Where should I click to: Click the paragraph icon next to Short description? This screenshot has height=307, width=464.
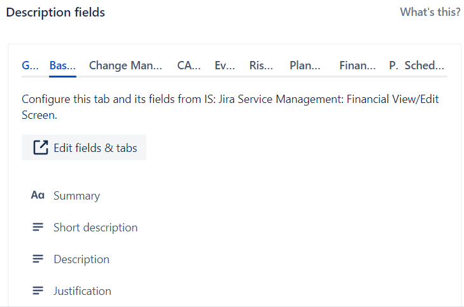pos(38,227)
